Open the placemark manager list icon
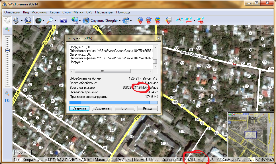This screenshot has height=164, width=276. click(168, 21)
